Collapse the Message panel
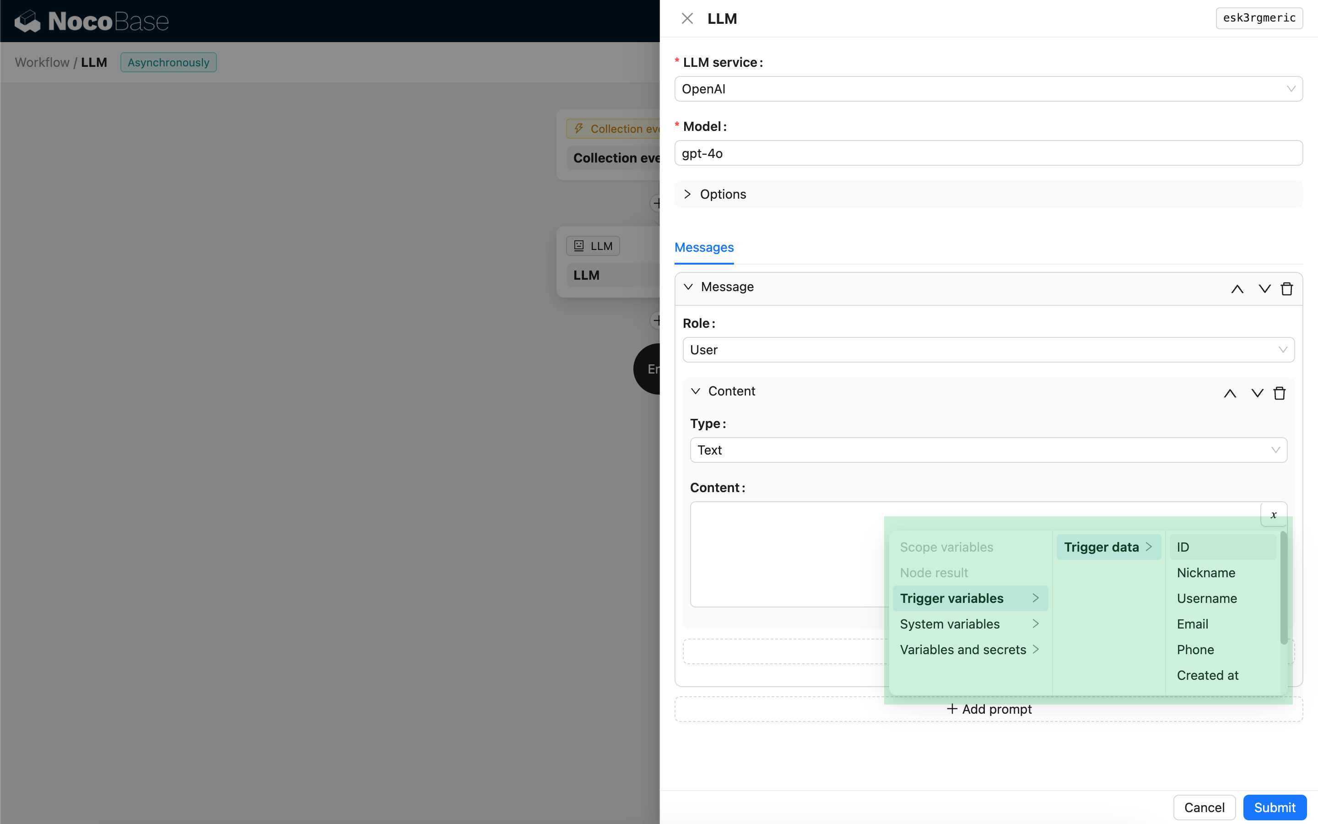The height and width of the screenshot is (824, 1318). 689,287
